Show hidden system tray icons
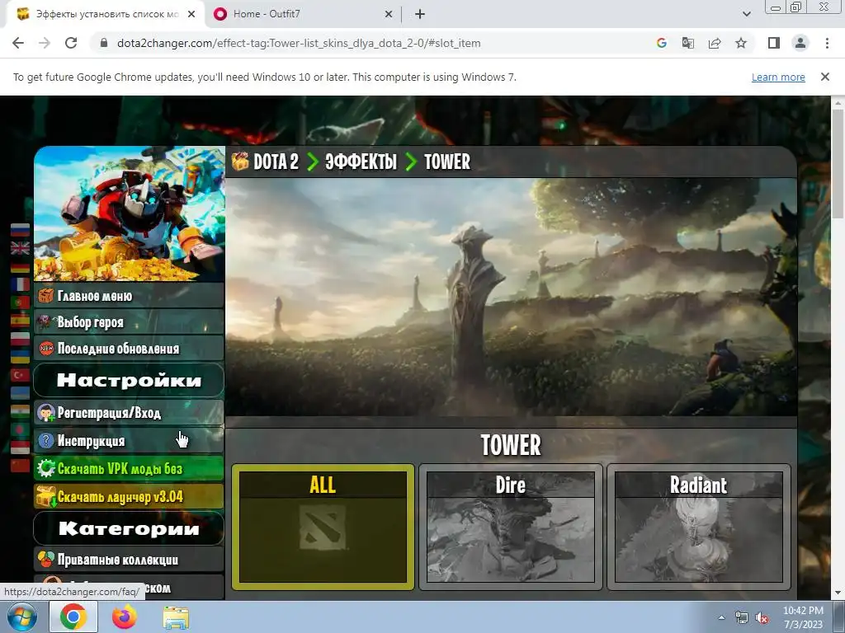Screen dimensions: 845x633 point(721,618)
